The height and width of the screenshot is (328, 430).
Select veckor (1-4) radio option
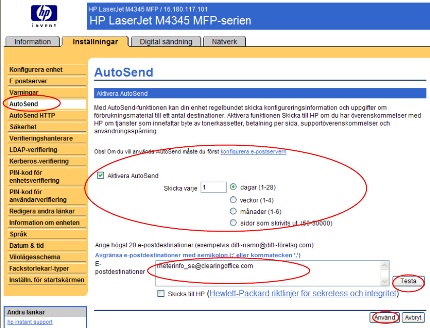click(233, 200)
